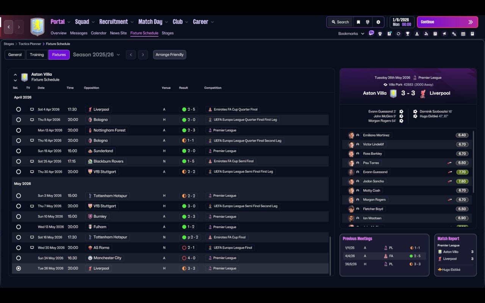Expand the Season 2025/26 dropdown
The height and width of the screenshot is (303, 485).
pos(97,55)
